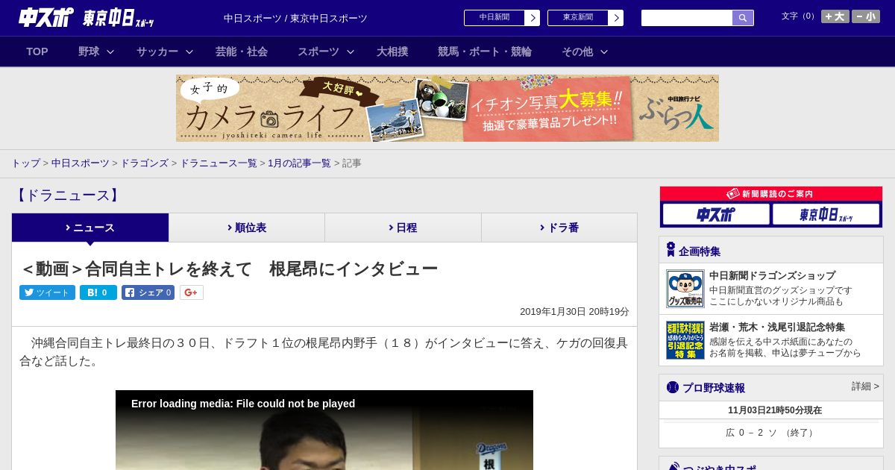Decrease font size with 小 button

coord(865,16)
